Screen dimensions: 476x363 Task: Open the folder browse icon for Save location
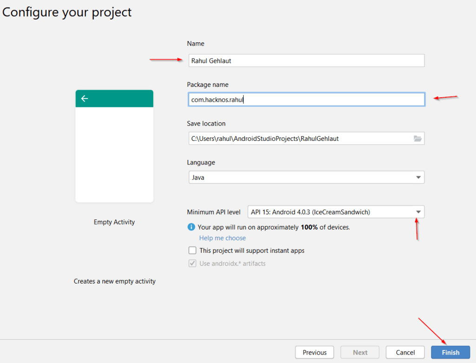[x=417, y=139]
